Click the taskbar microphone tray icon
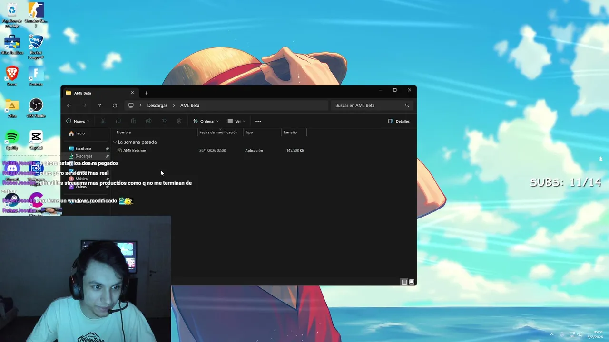The height and width of the screenshot is (342, 609). (562, 334)
